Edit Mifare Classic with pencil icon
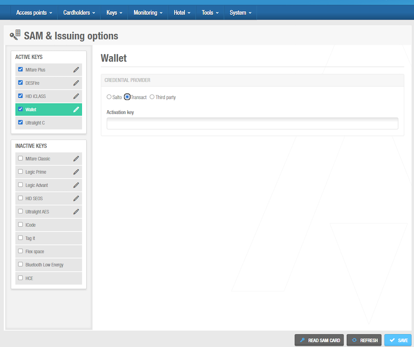This screenshot has width=414, height=347. (76, 159)
